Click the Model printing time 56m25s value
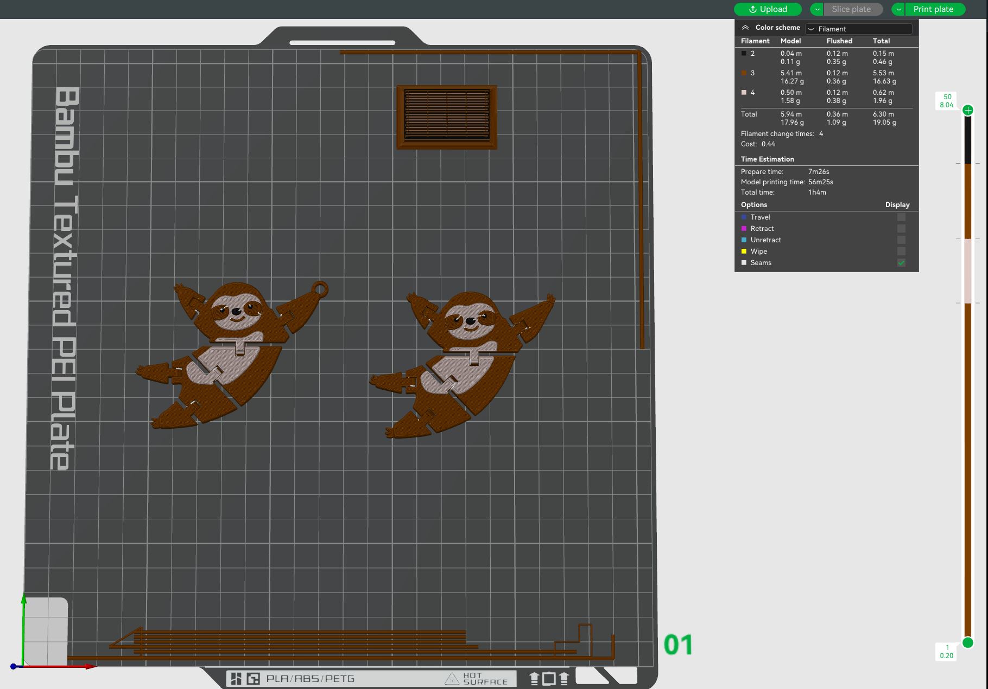Viewport: 988px width, 689px height. tap(820, 182)
